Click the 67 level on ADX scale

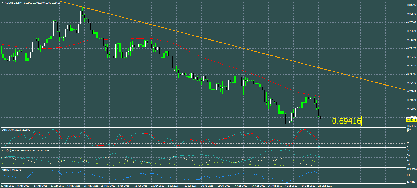click(x=408, y=150)
